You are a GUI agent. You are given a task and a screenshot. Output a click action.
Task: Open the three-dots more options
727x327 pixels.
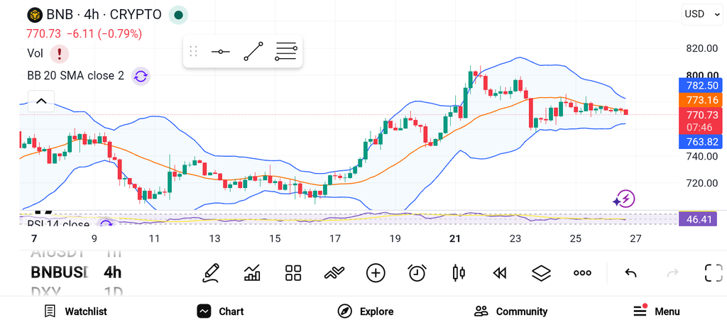click(x=582, y=273)
